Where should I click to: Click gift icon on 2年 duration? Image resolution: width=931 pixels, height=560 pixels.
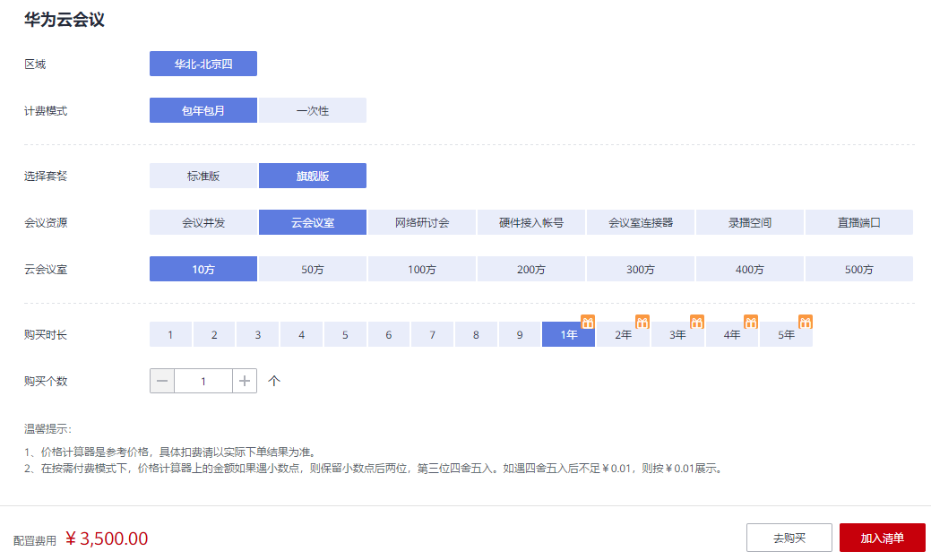pos(642,322)
